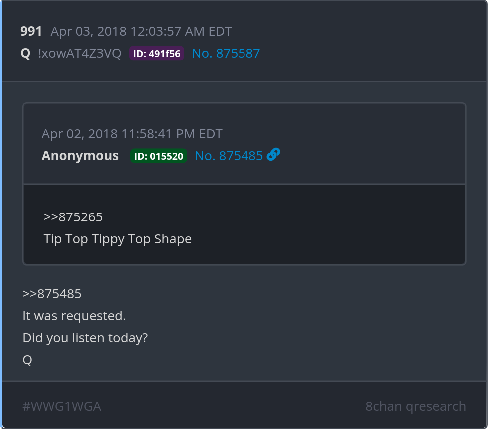Viewport: 488px width, 429px height.
Task: Click the 'Tip Top Tippy Top Shape' quoted text
Action: (x=118, y=239)
